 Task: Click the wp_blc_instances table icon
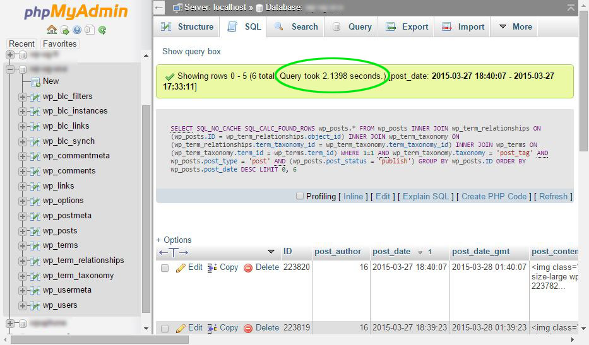(35, 112)
